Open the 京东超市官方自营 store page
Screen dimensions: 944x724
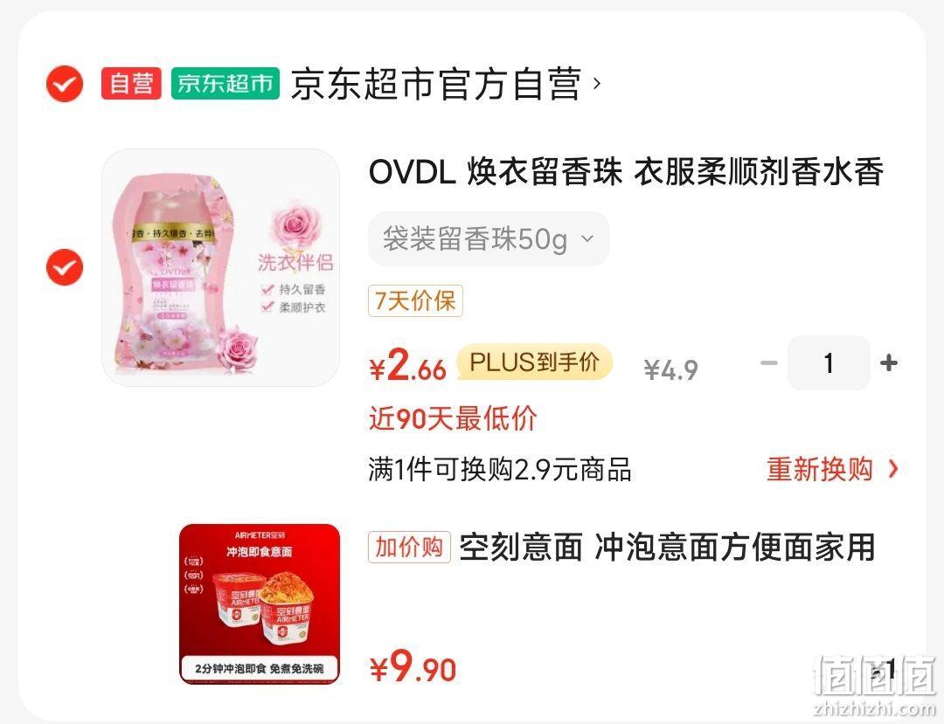coord(436,84)
